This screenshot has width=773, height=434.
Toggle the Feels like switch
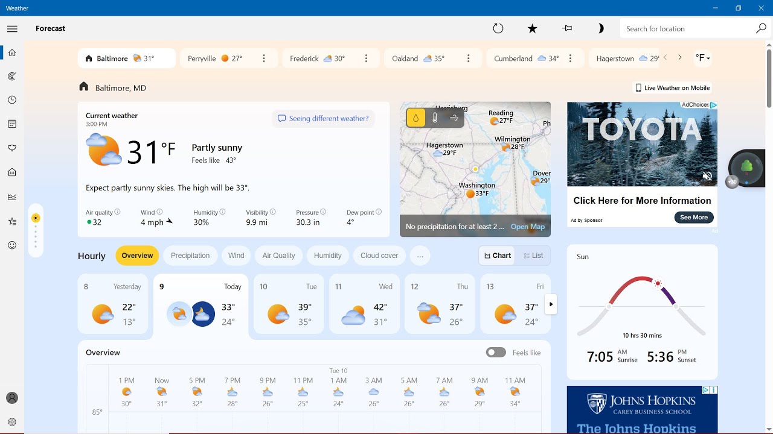(x=496, y=353)
